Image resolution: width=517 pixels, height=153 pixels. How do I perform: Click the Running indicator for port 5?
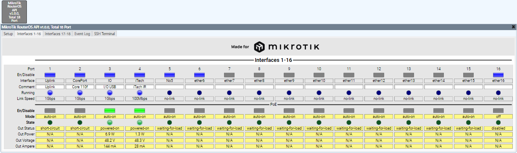pyautogui.click(x=169, y=92)
